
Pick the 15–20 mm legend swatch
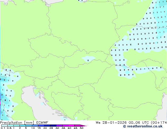[x=41, y=126]
